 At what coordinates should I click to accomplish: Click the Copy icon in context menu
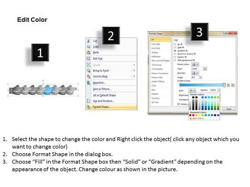(x=88, y=47)
